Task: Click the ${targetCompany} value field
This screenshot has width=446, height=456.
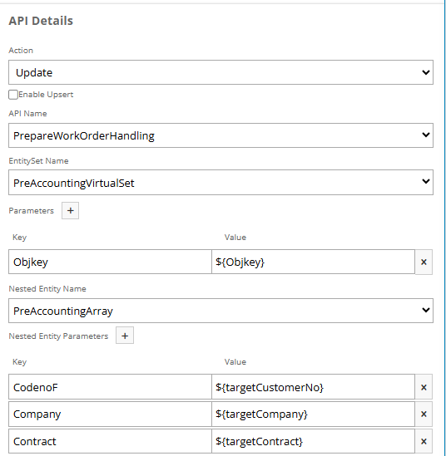Action: tap(313, 414)
